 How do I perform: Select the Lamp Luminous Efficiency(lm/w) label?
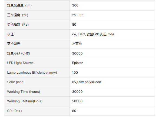click(x=32, y=73)
